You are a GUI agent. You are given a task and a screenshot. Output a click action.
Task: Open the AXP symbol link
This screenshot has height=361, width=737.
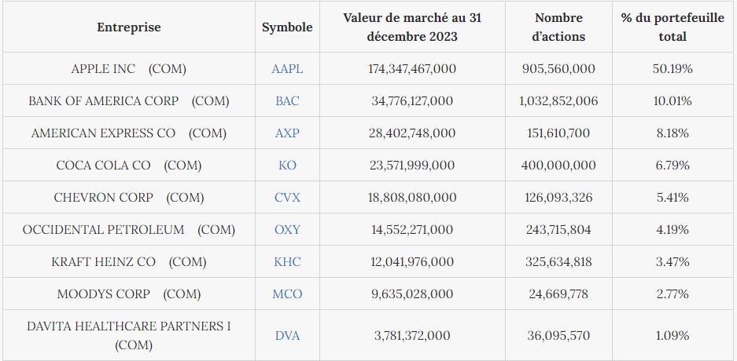287,133
